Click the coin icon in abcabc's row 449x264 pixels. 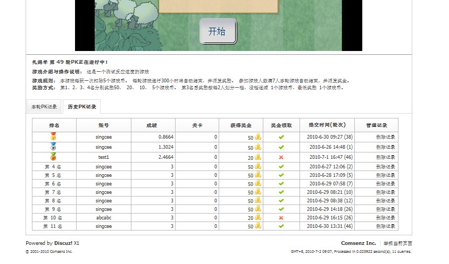pyautogui.click(x=257, y=218)
